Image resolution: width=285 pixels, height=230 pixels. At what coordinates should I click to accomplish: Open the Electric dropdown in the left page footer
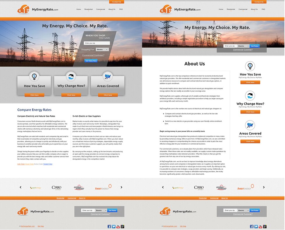tap(101, 210)
